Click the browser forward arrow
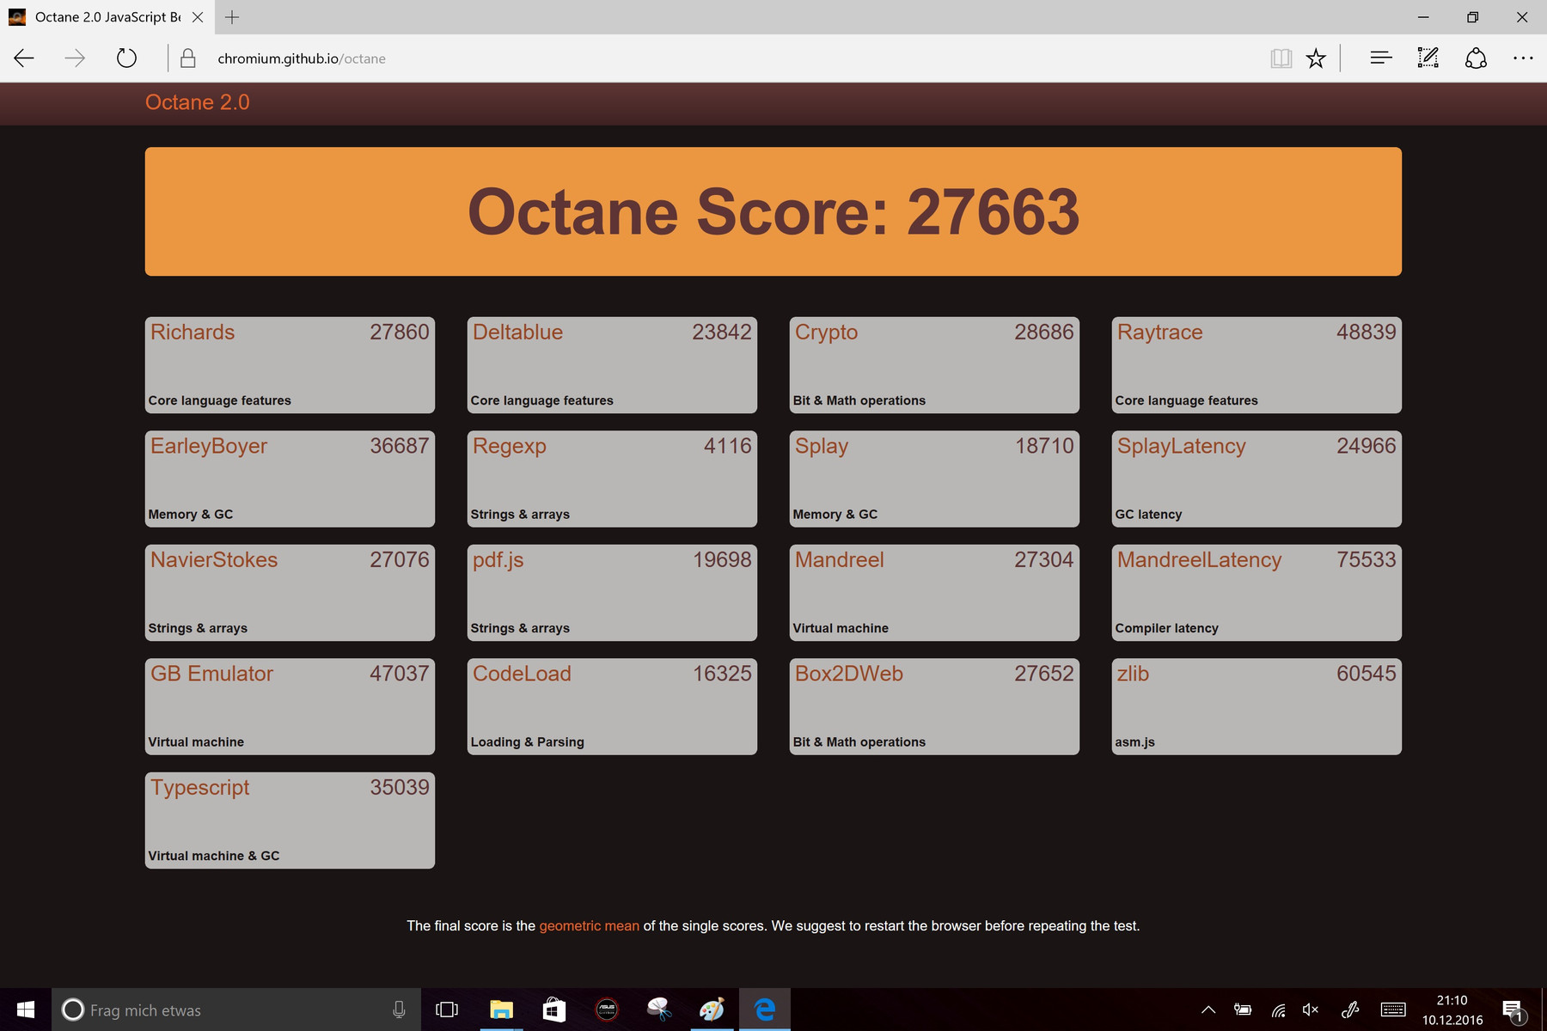Image resolution: width=1547 pixels, height=1031 pixels. 75,58
